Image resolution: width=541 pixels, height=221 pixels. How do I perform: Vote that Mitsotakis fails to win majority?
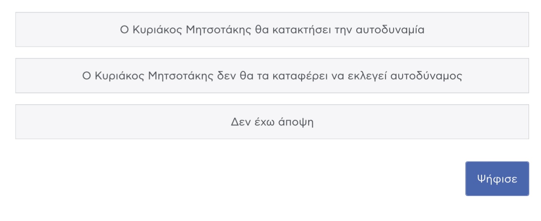tap(272, 76)
